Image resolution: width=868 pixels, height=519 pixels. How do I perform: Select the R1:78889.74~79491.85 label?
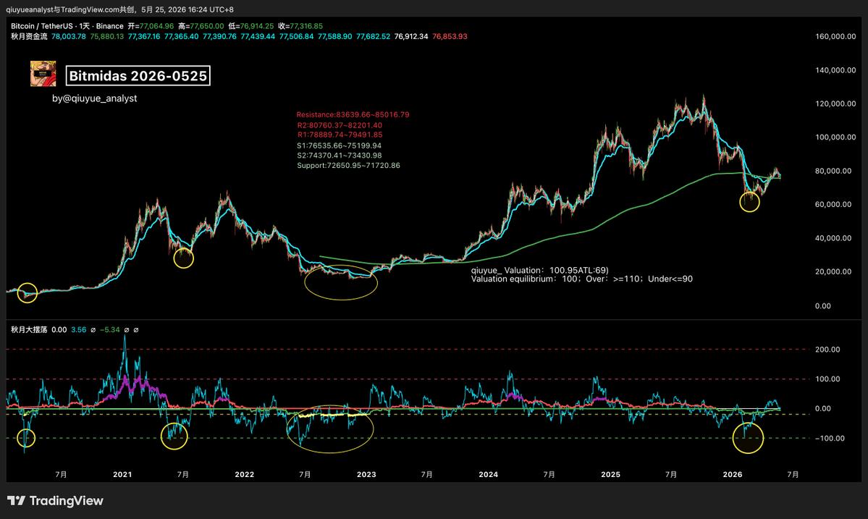(340, 135)
